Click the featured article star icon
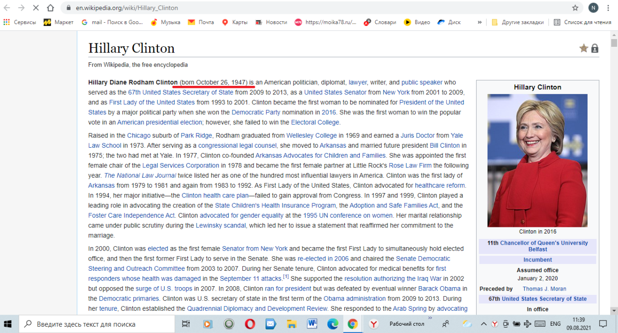618x333 pixels. (x=584, y=48)
